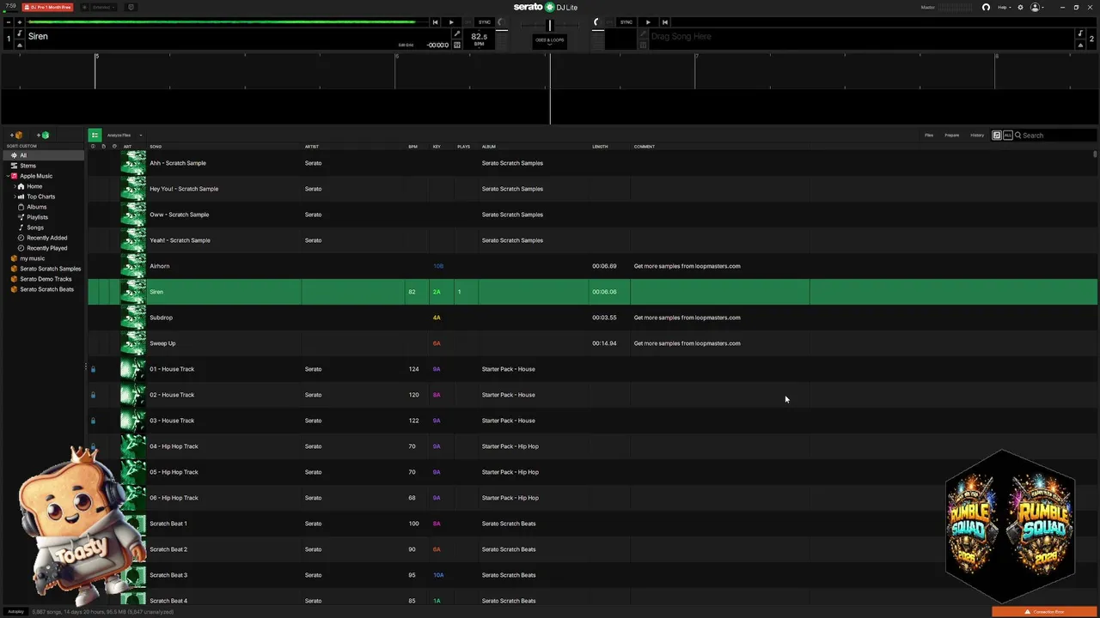This screenshot has height=618, width=1100.
Task: Click the headphones icon in top bar
Action: (x=986, y=7)
